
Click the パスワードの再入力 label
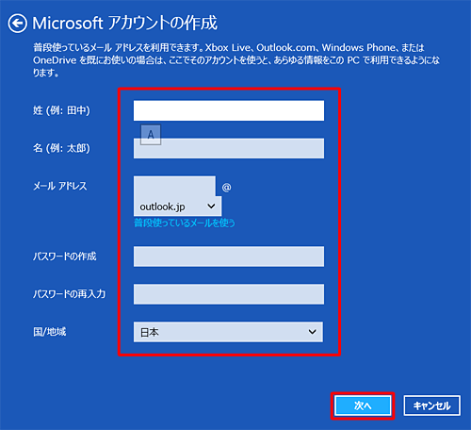70,294
